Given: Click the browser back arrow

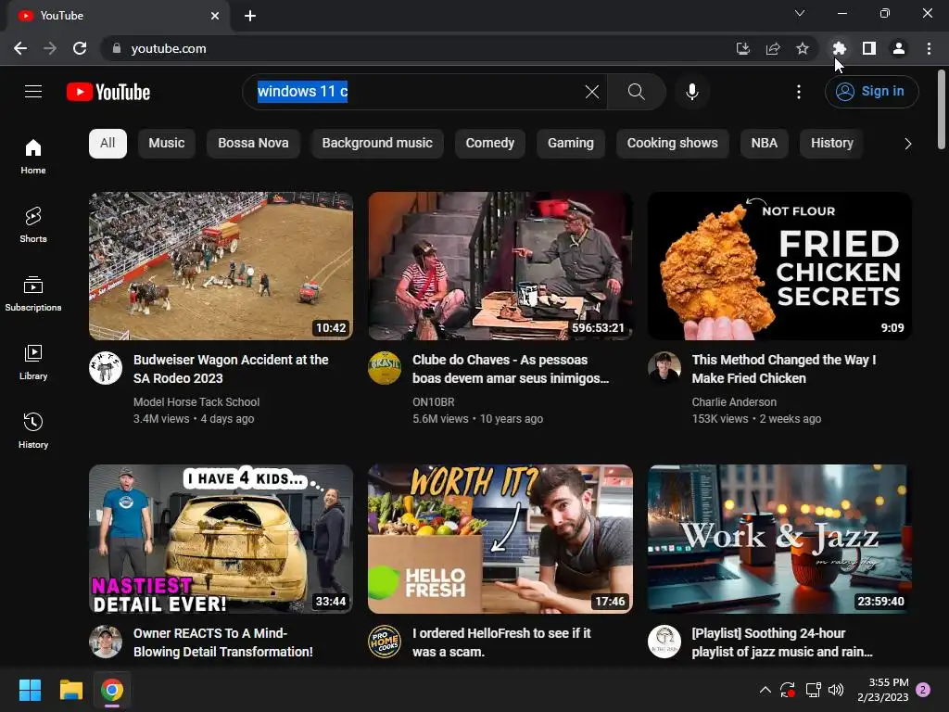Looking at the screenshot, I should [x=20, y=48].
